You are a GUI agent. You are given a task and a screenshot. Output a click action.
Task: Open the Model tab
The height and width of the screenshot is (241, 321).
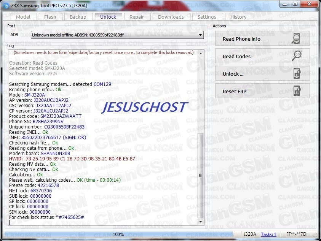(x=23, y=17)
